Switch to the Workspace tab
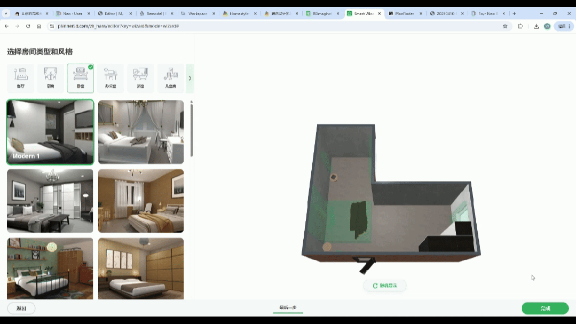 pyautogui.click(x=198, y=13)
